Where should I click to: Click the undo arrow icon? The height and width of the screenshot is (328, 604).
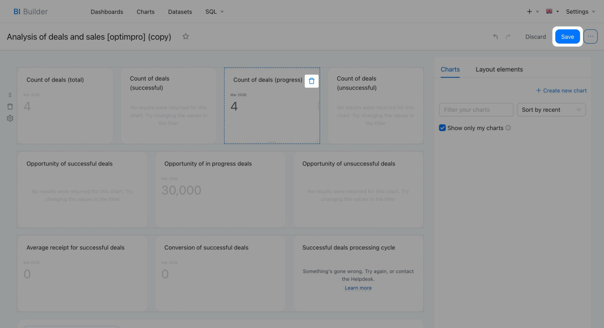pyautogui.click(x=495, y=37)
